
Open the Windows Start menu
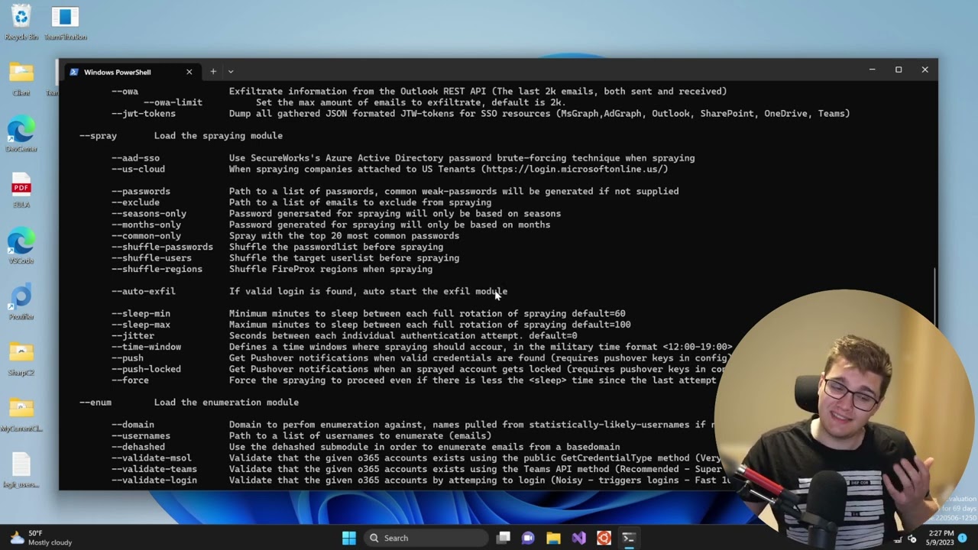pos(349,538)
